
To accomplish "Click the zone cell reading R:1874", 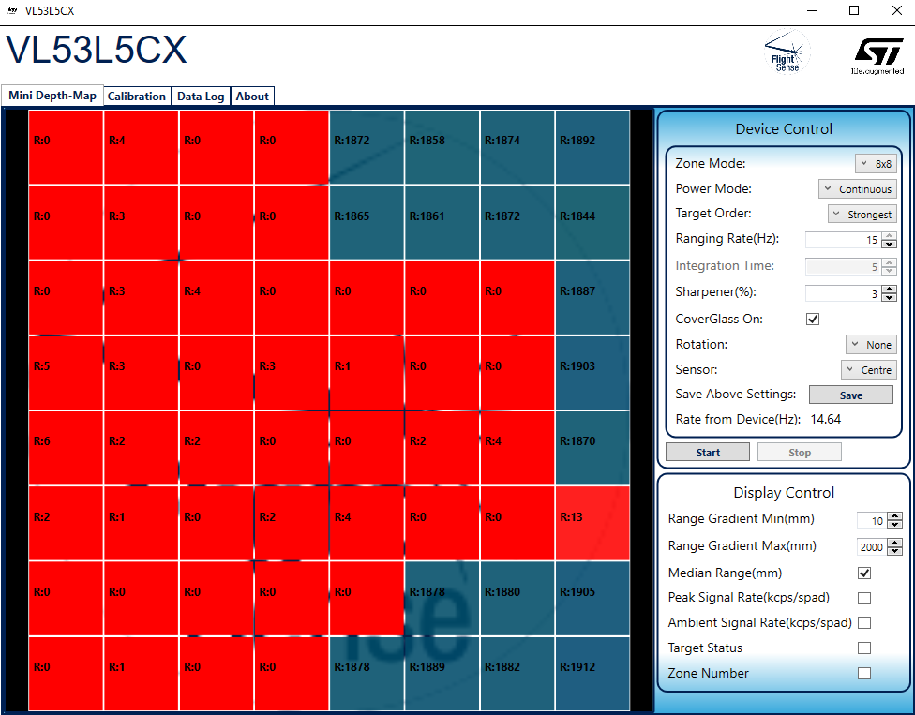I will [517, 147].
